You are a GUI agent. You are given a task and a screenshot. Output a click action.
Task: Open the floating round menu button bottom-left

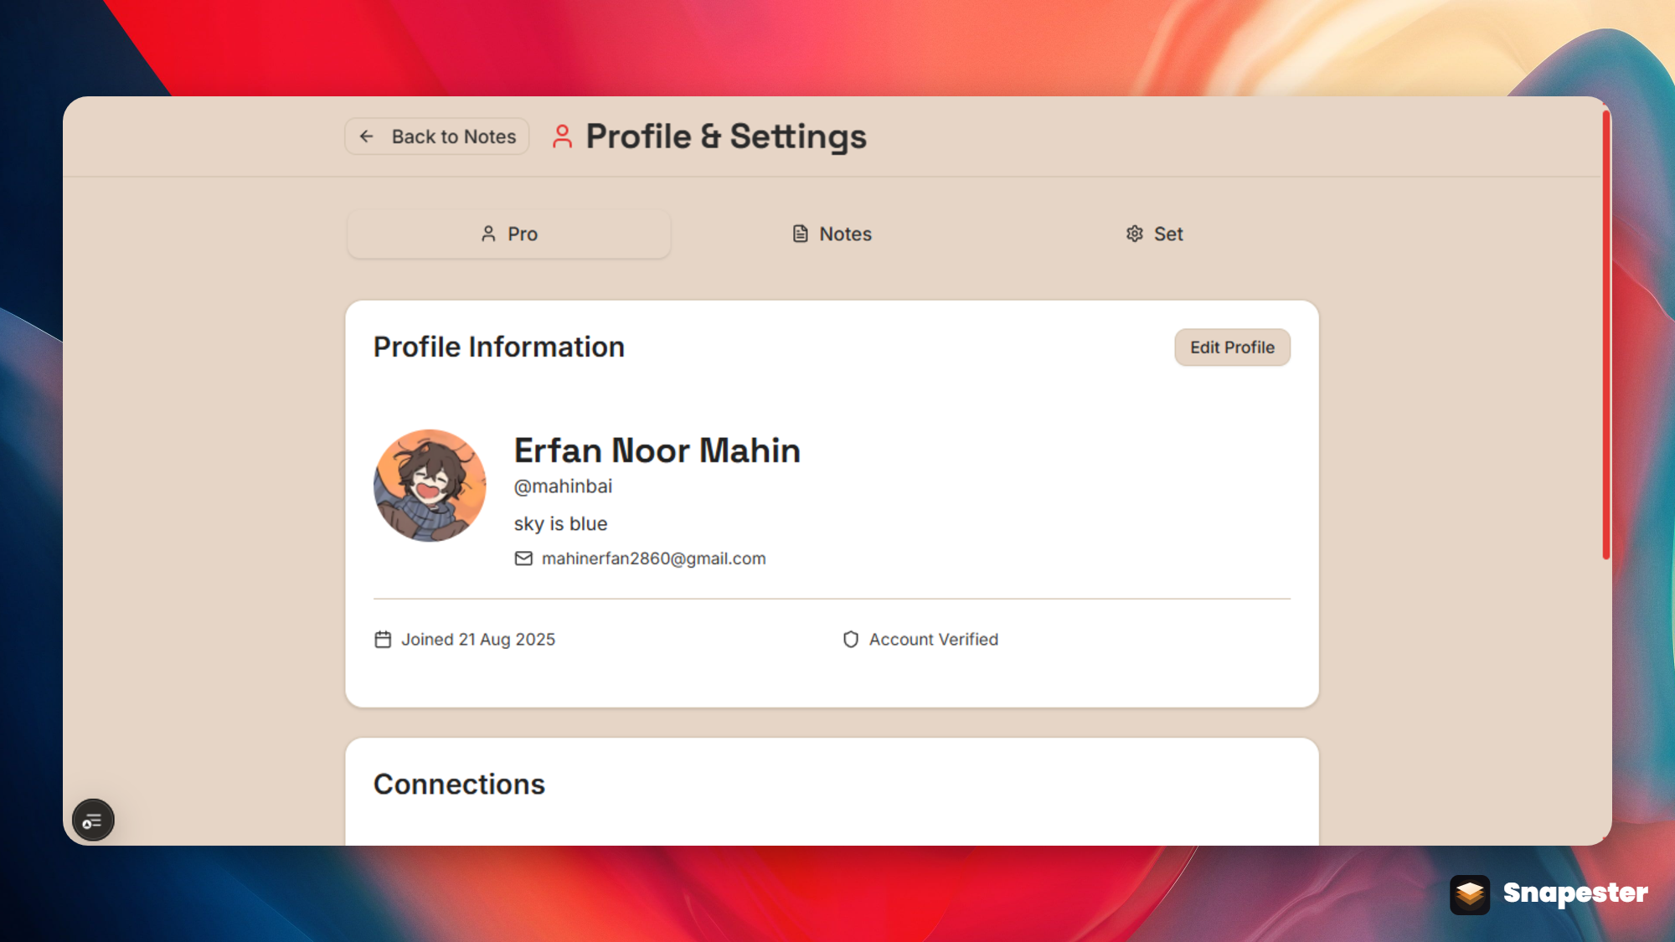point(93,821)
